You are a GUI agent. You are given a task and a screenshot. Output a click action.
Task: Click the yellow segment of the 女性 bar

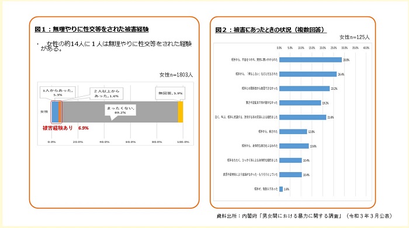pos(181,112)
